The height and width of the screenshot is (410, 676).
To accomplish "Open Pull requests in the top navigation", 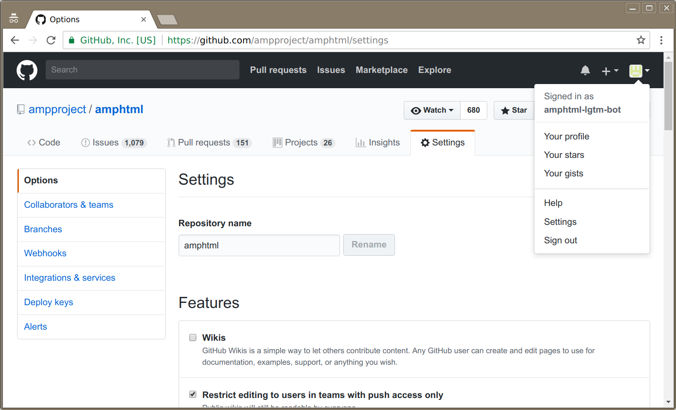I will (x=278, y=70).
